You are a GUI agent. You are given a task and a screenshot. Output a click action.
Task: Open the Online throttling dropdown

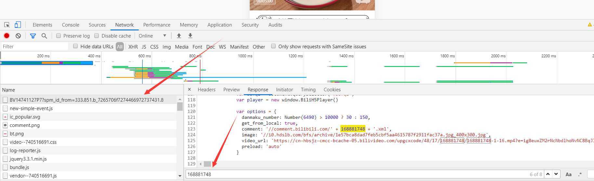pos(152,36)
